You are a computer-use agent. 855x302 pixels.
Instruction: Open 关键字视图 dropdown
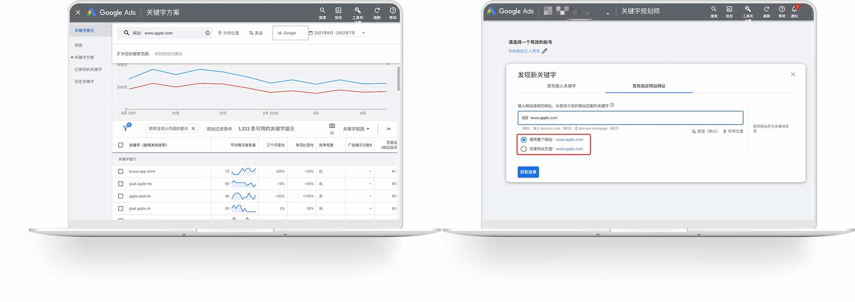click(356, 128)
